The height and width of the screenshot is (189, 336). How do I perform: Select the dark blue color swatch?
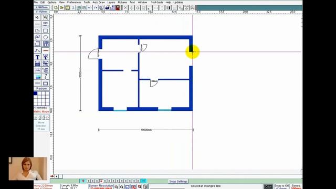[x=35, y=93]
